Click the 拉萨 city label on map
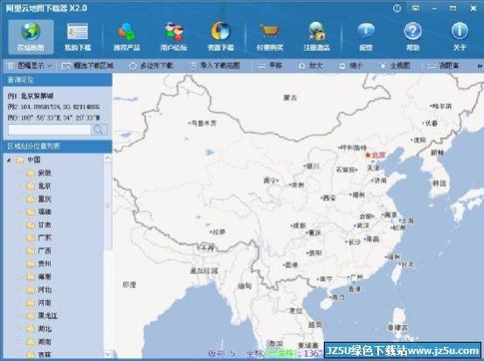This screenshot has height=361, width=484. (x=219, y=232)
